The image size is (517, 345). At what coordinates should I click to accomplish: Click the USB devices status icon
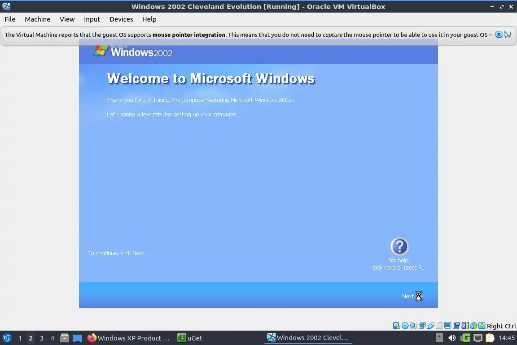click(431, 326)
